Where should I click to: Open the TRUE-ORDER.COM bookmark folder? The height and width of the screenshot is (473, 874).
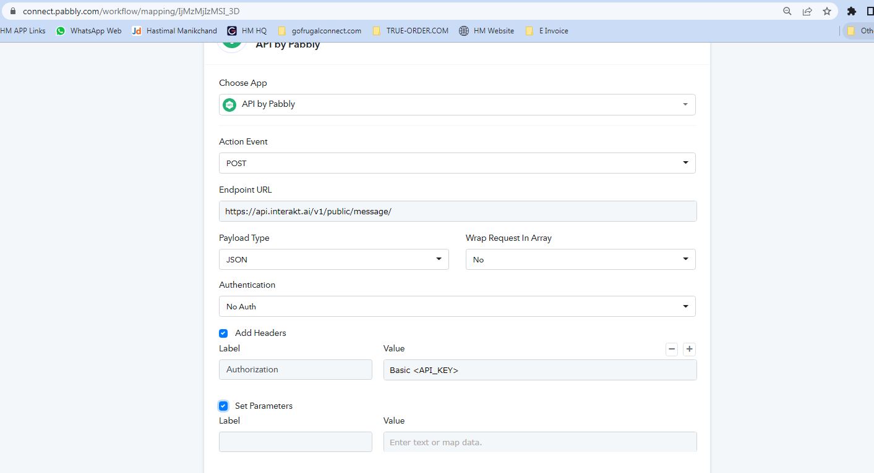[x=410, y=31]
